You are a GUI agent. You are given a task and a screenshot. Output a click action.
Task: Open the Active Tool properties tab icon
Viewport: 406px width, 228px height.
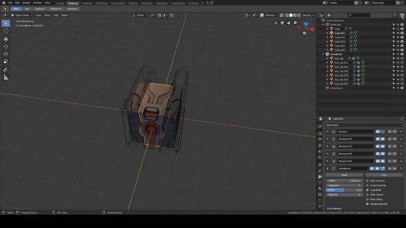tap(320, 126)
